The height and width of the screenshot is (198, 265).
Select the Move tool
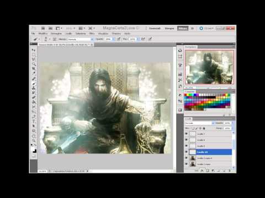click(34, 50)
